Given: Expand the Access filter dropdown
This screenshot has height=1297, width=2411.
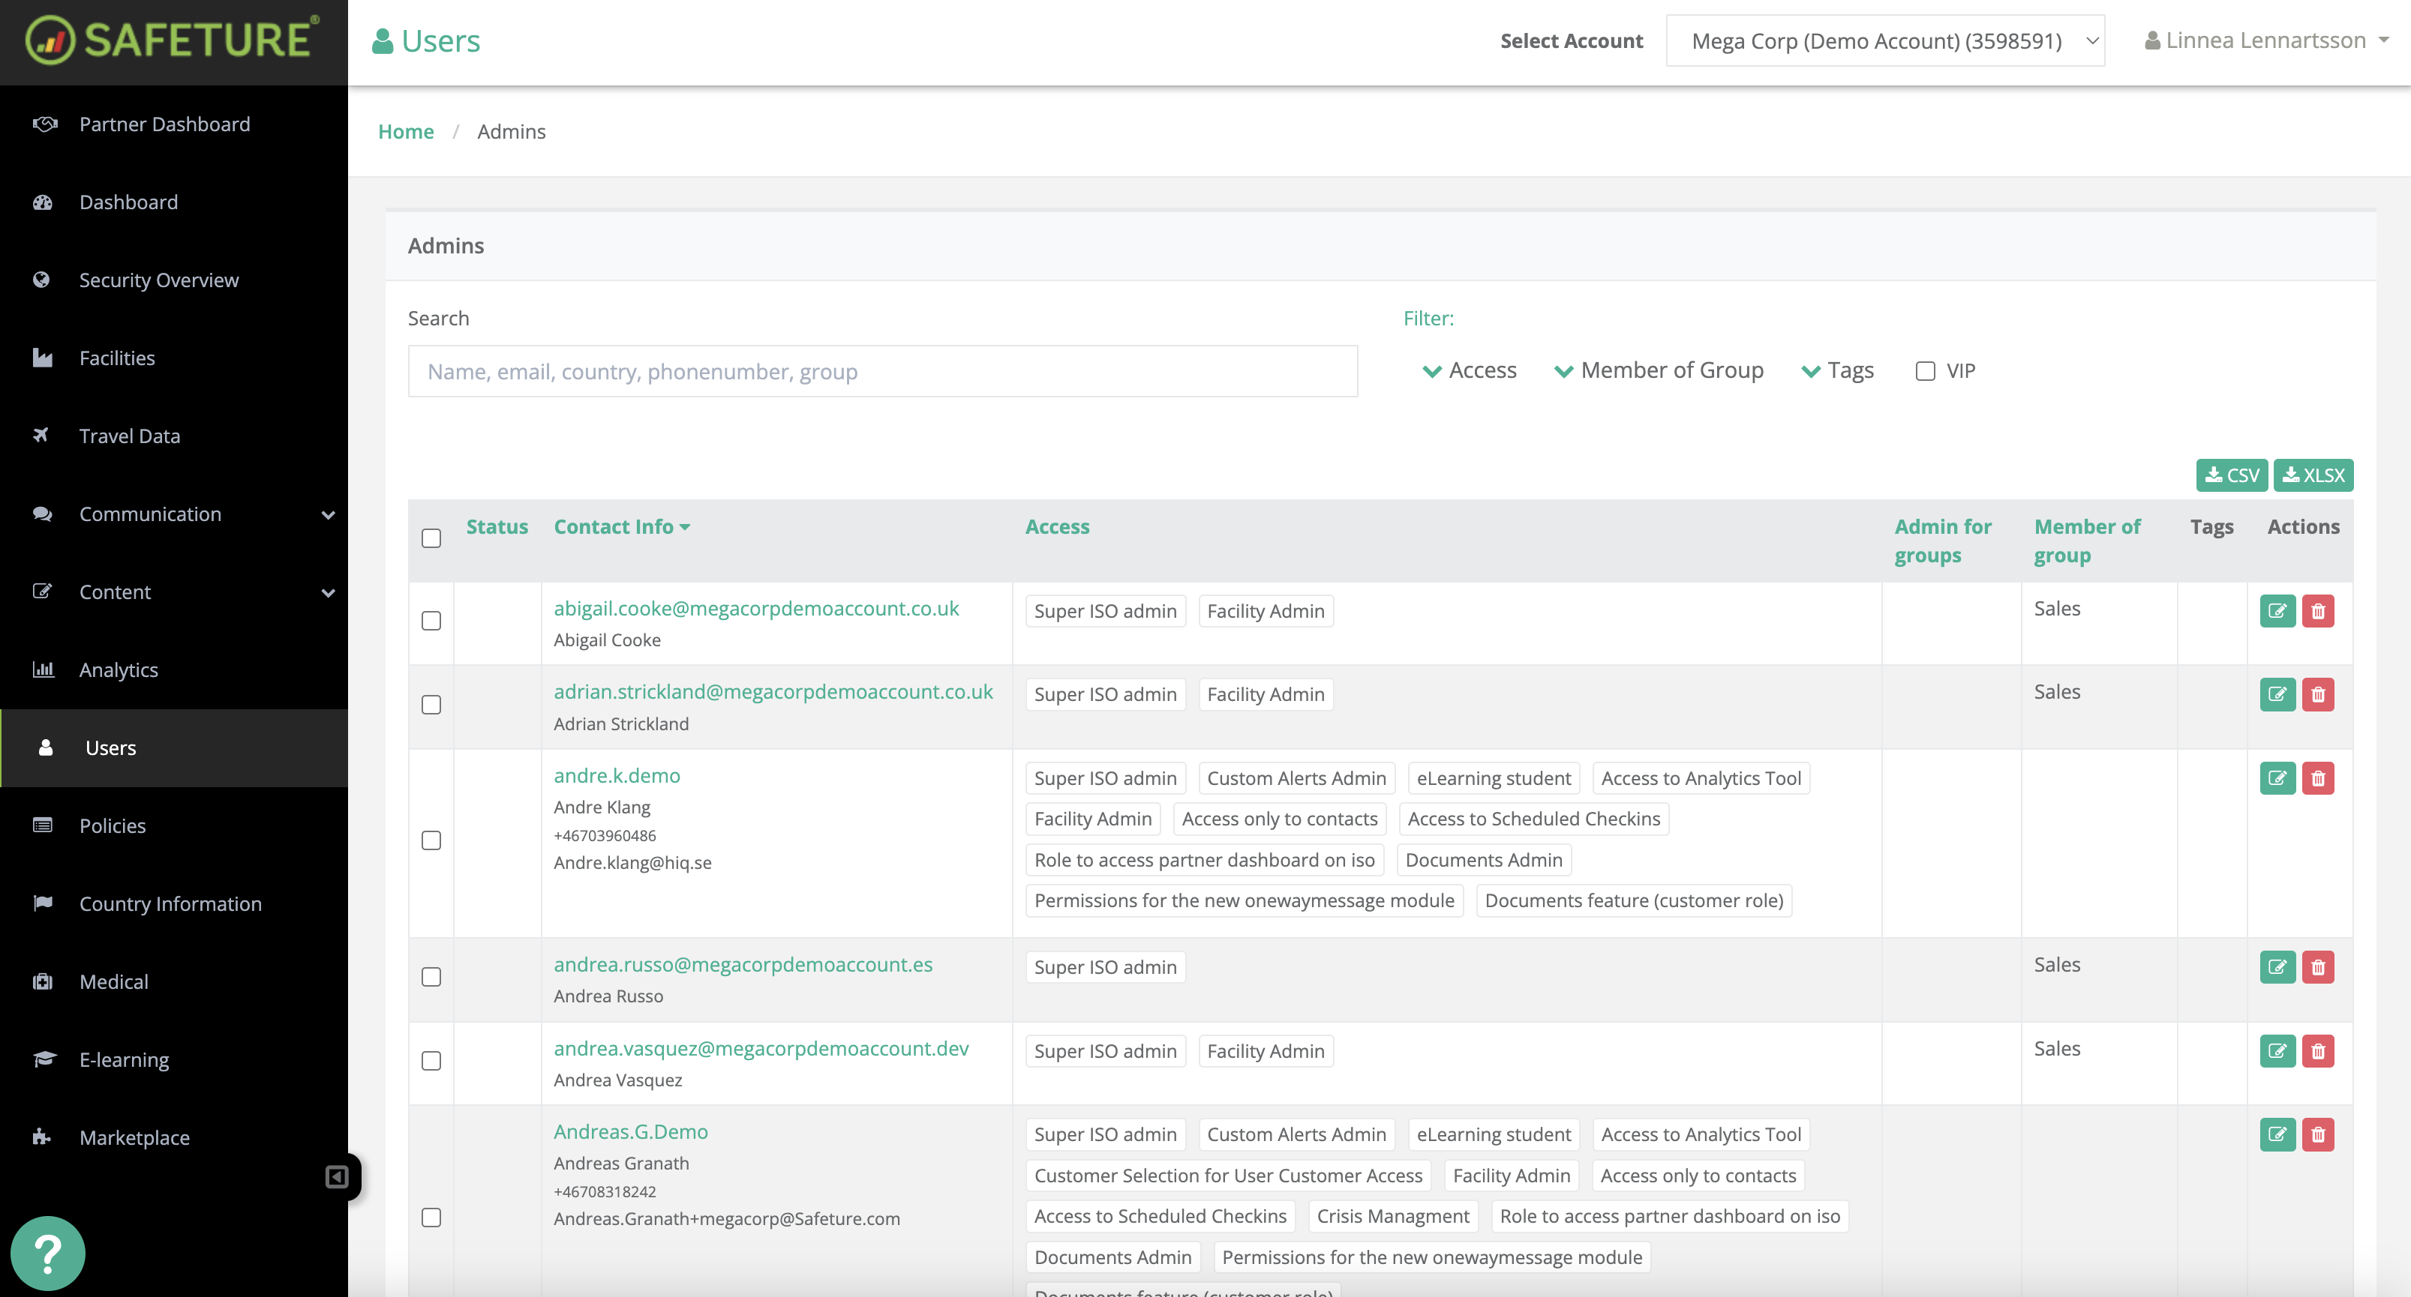Looking at the screenshot, I should 1467,370.
